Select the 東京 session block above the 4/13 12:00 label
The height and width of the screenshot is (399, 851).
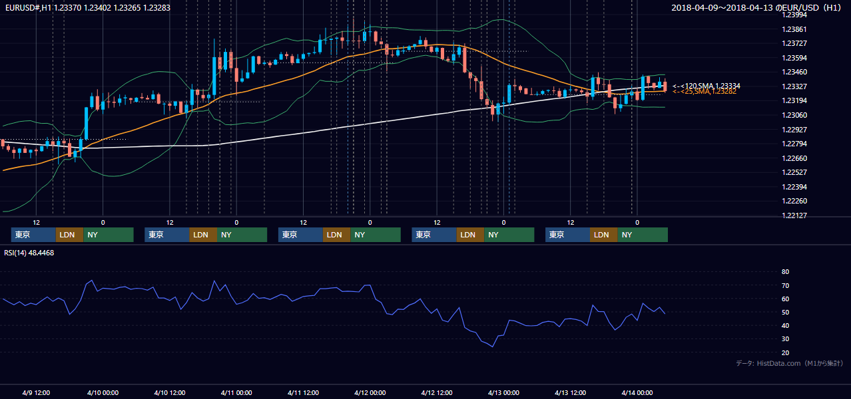(x=567, y=235)
